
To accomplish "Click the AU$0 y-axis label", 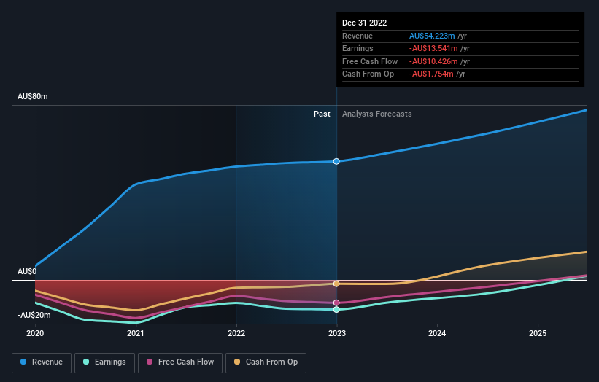I will coord(27,271).
